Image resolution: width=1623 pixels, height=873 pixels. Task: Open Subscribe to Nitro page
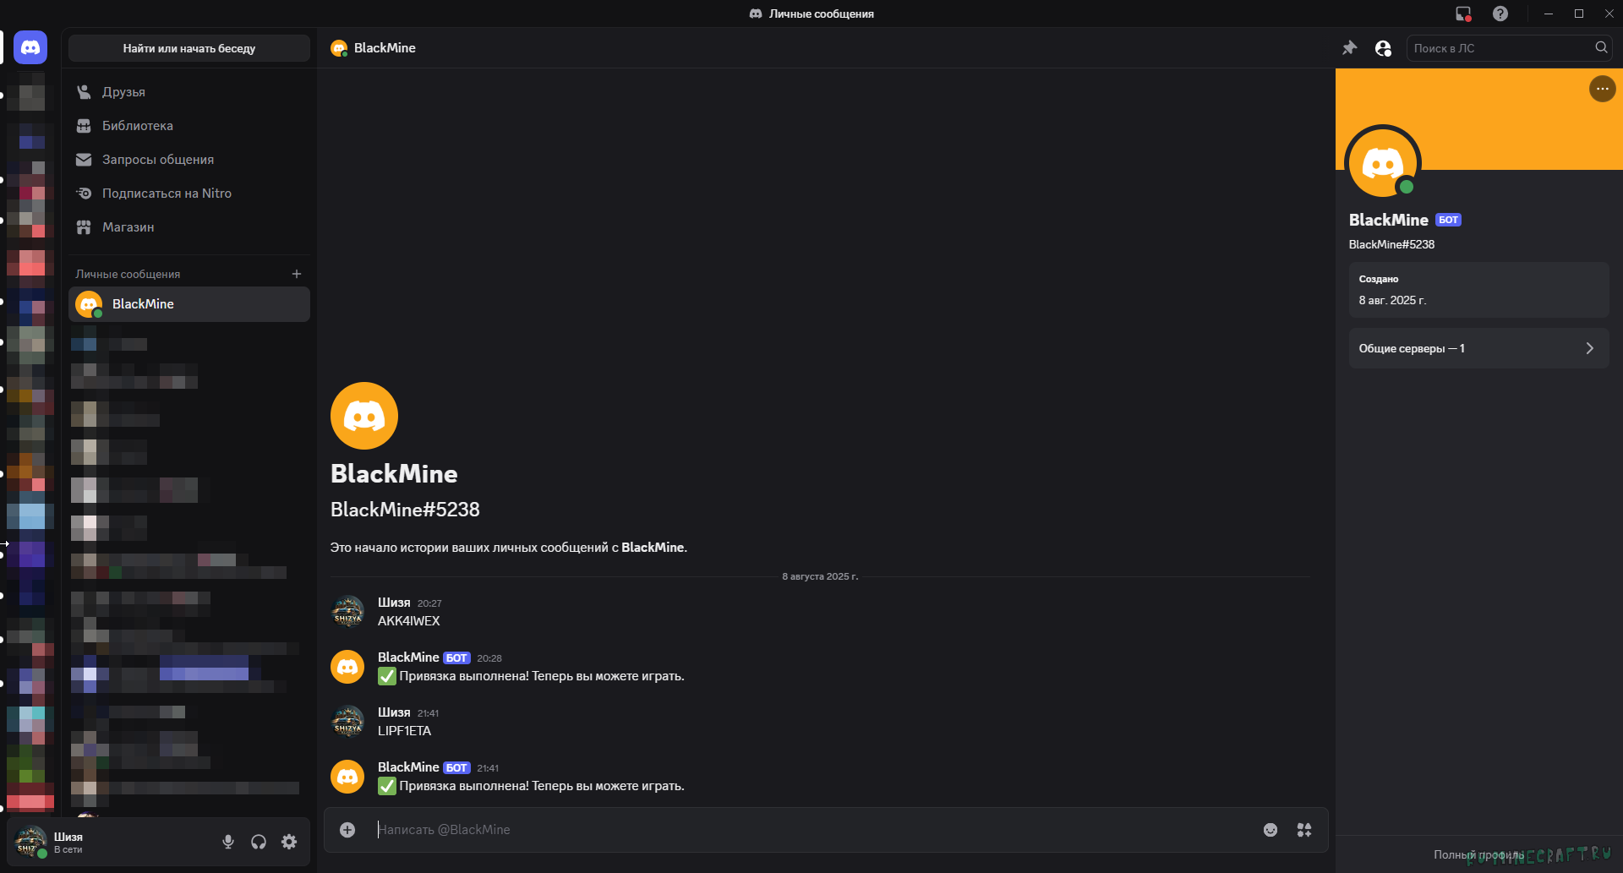coord(189,194)
